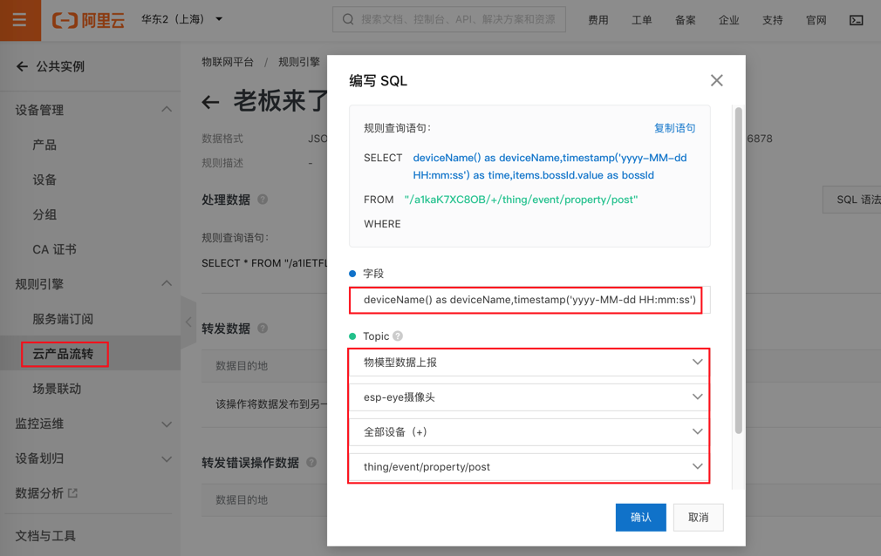Click the help icon next to Topic
The image size is (881, 556).
click(x=398, y=336)
